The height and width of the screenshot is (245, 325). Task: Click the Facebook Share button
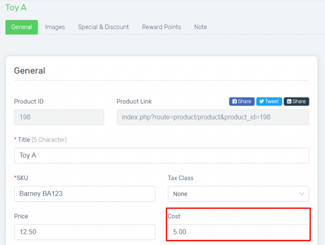[242, 101]
